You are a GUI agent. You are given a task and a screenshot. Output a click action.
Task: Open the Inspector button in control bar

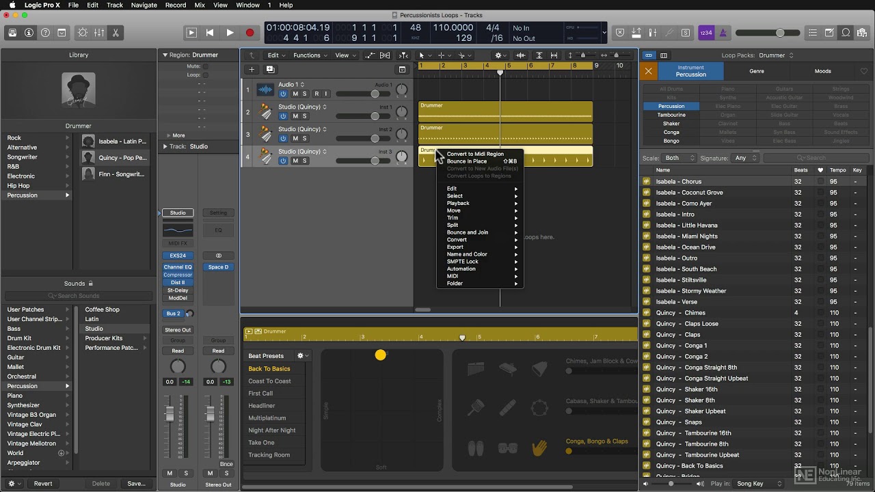point(29,32)
